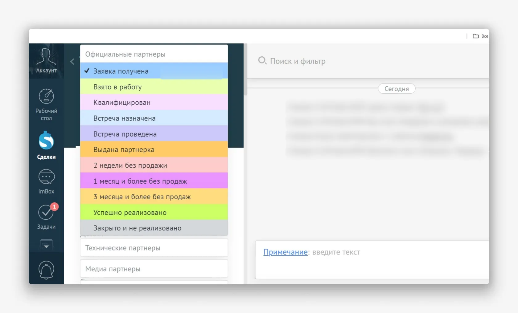Viewport: 518px width, 313px height.
Task: Focus the Поиск и фильтр field
Action: 339,61
